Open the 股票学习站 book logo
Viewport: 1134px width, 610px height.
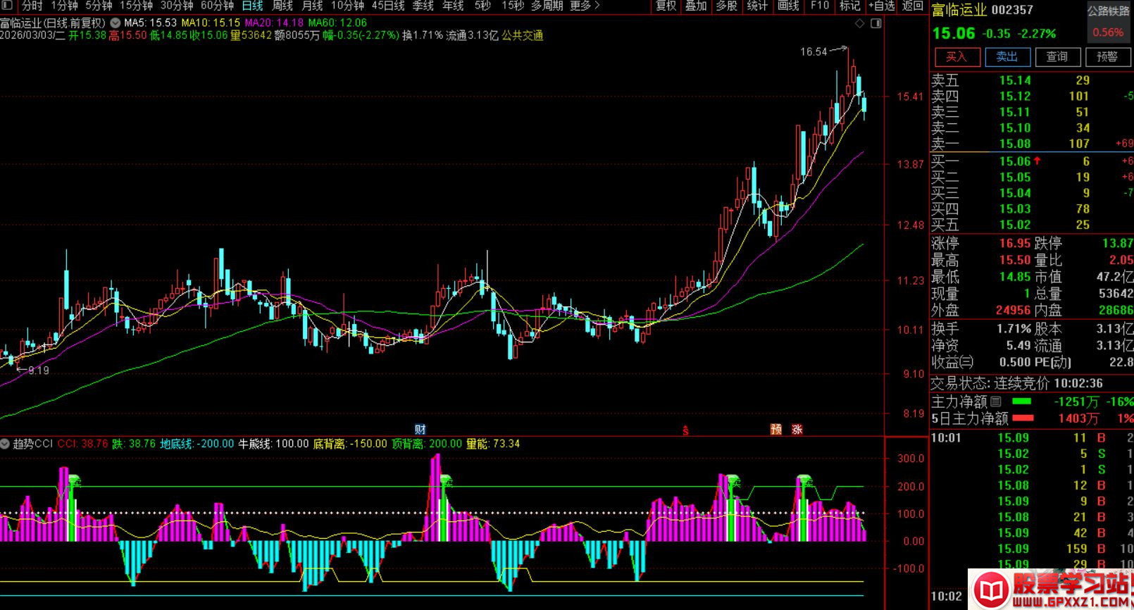click(x=992, y=590)
